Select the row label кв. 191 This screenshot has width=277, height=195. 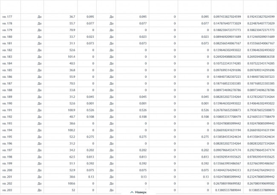[7, 110]
